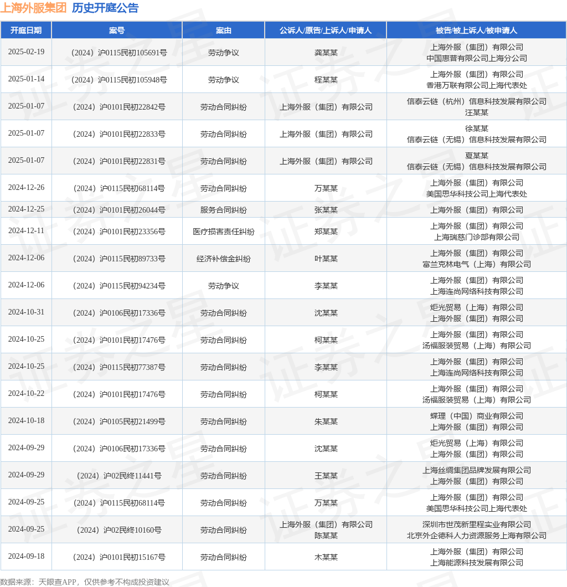Select case number 沪0101民初22833号
This screenshot has height=587, width=567.
click(x=132, y=134)
